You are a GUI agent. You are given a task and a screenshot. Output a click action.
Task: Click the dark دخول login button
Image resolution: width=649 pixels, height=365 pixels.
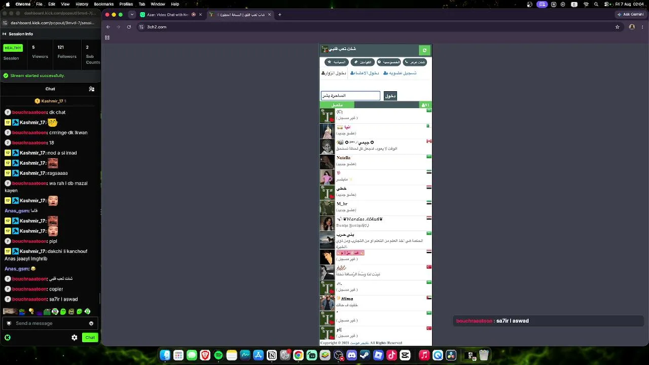[390, 96]
